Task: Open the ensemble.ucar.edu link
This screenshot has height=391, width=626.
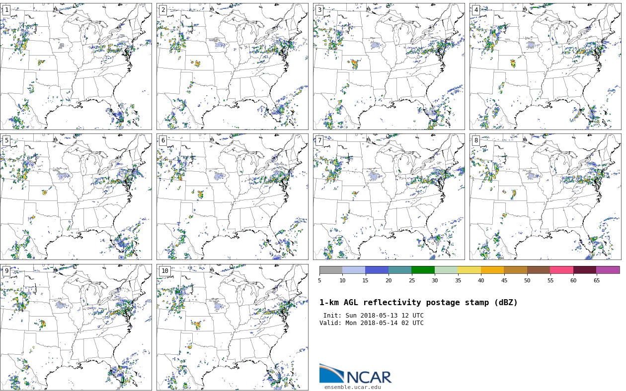Action: 352,388
